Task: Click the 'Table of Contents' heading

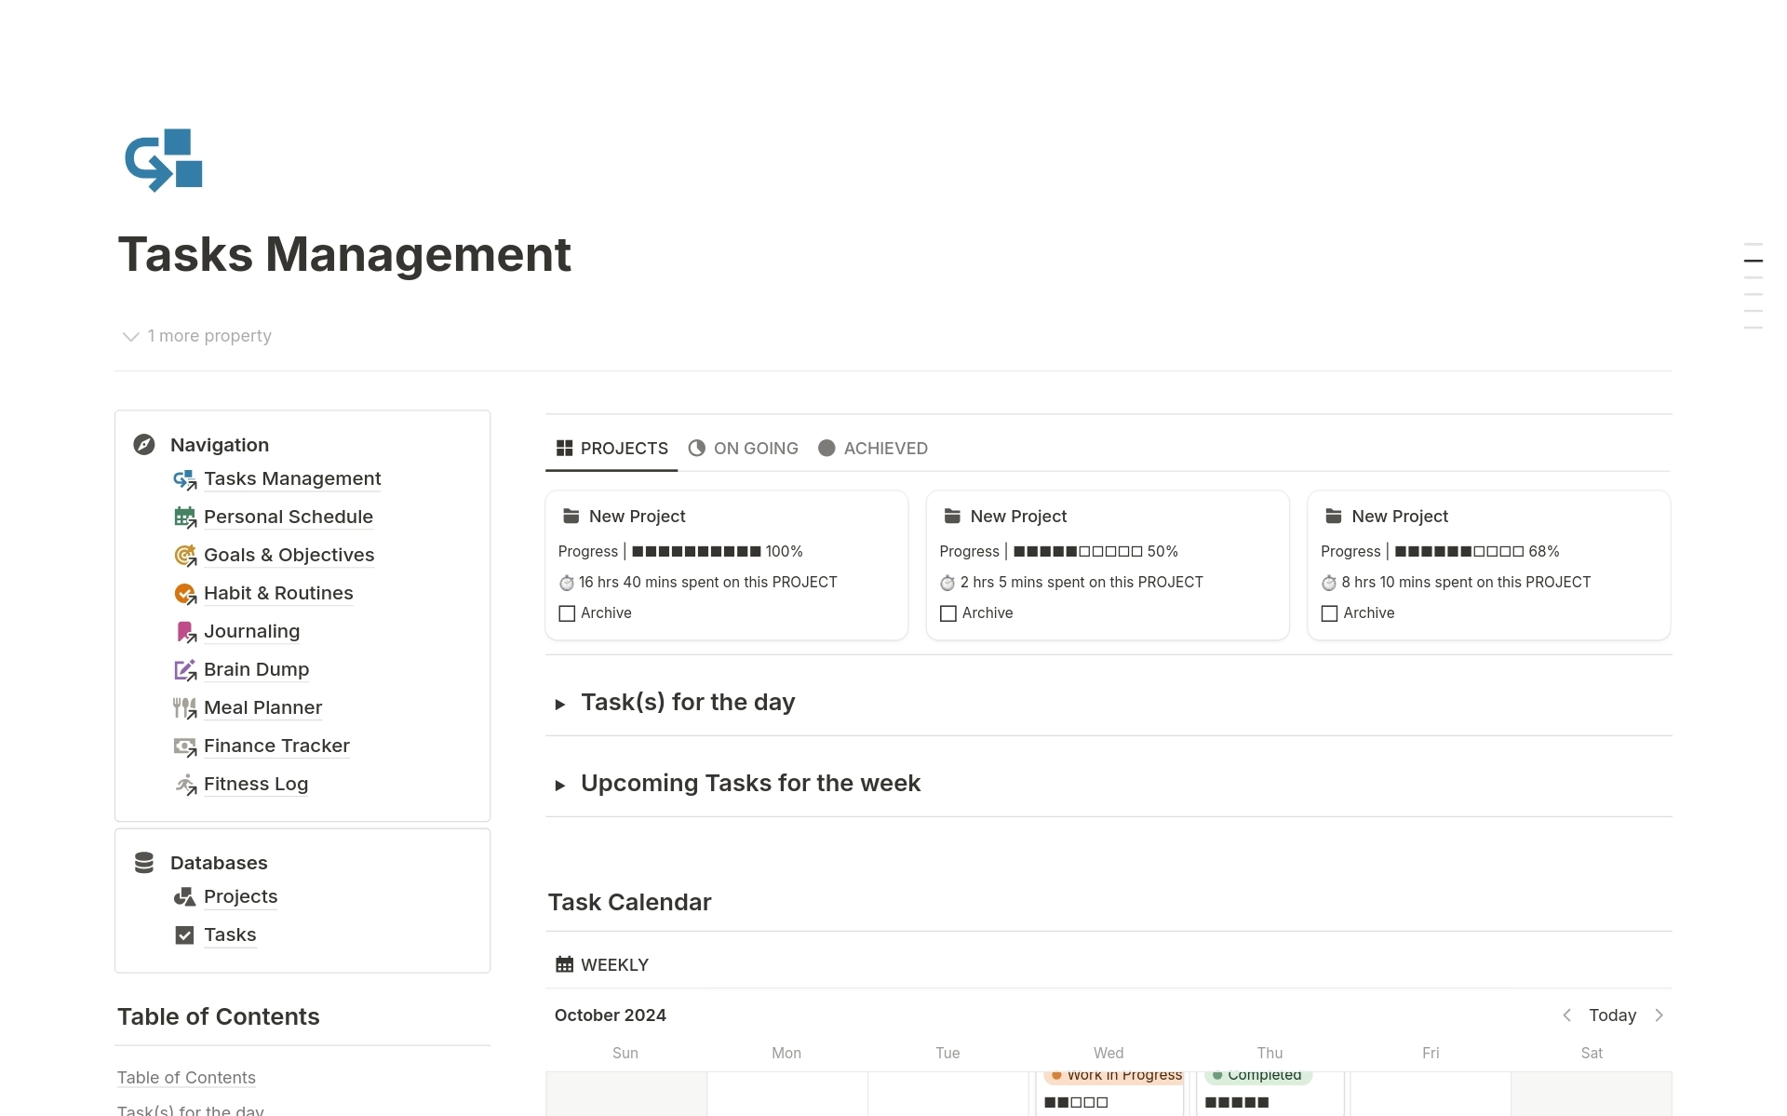Action: 219,1016
